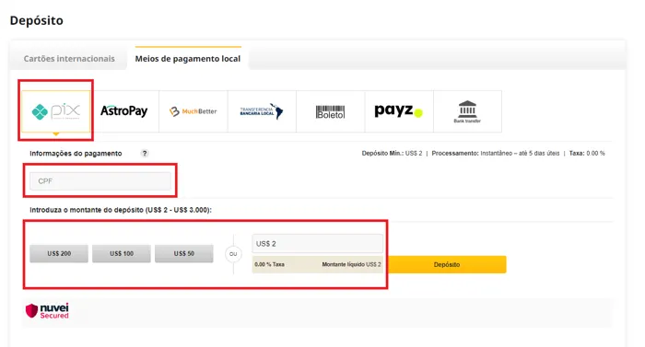The image size is (645, 347).
Task: Click the Nuvei Secured badge
Action: [x=47, y=311]
